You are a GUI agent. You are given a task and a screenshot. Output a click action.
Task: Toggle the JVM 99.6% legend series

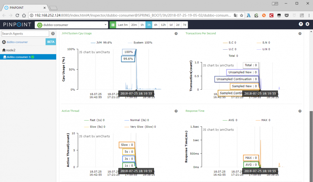(x=101, y=43)
